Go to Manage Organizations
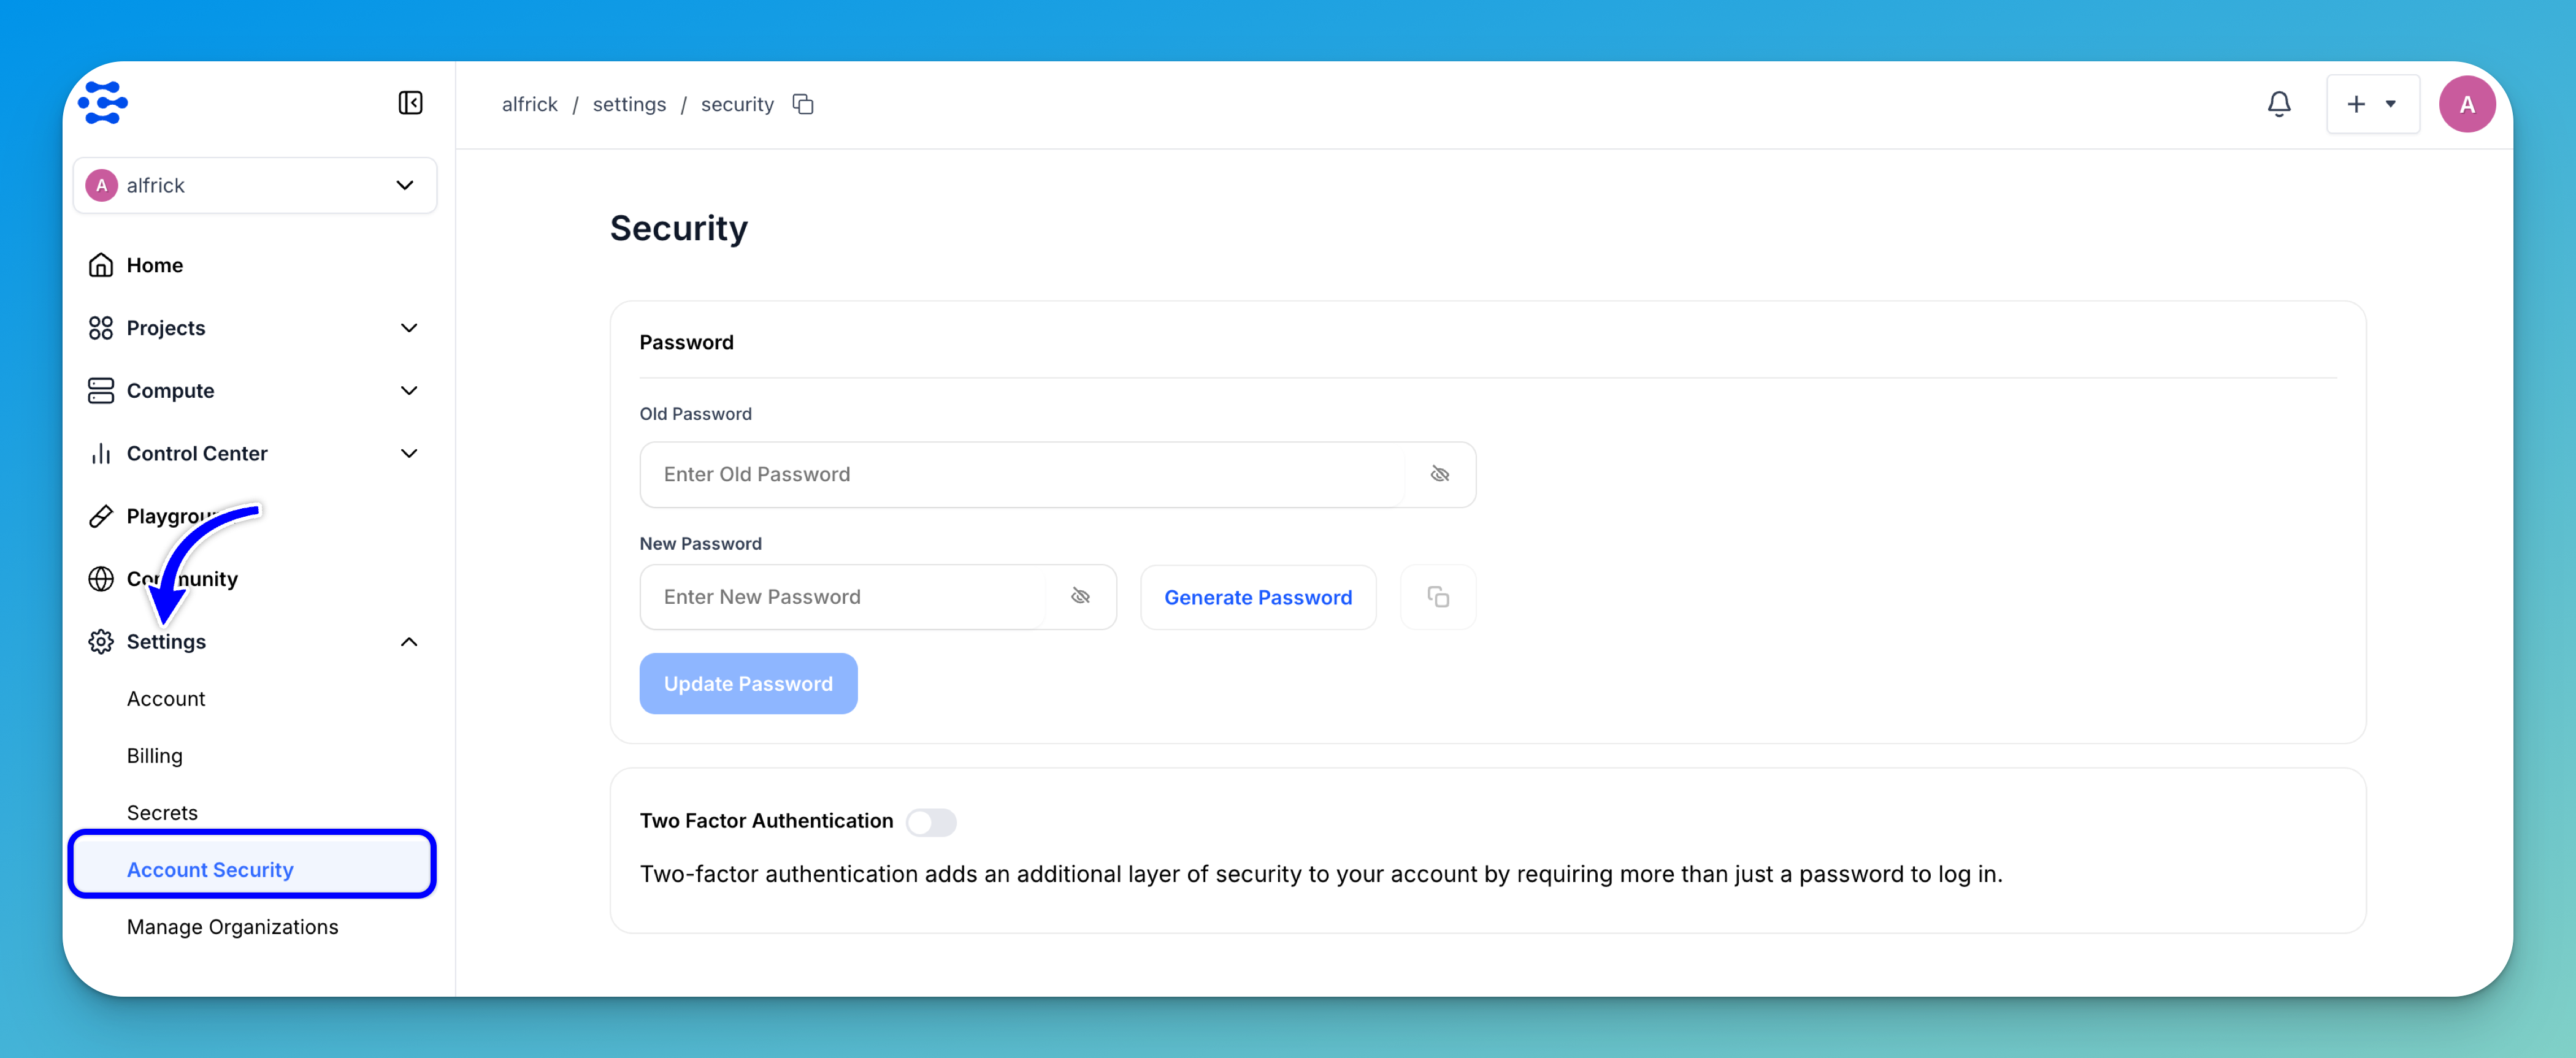Screen dimensions: 2576x1058 point(232,926)
